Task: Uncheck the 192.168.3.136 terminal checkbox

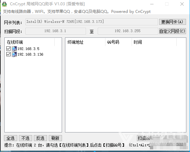Action: [x=8, y=54]
